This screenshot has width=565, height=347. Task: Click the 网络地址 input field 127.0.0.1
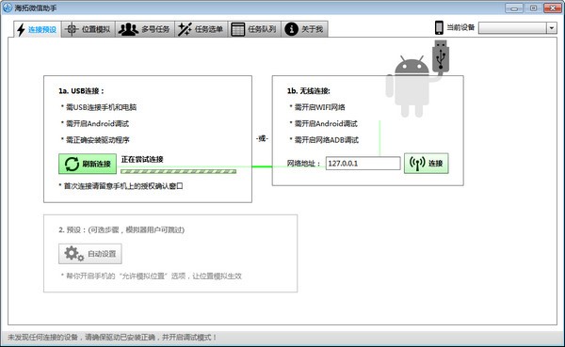pos(363,163)
